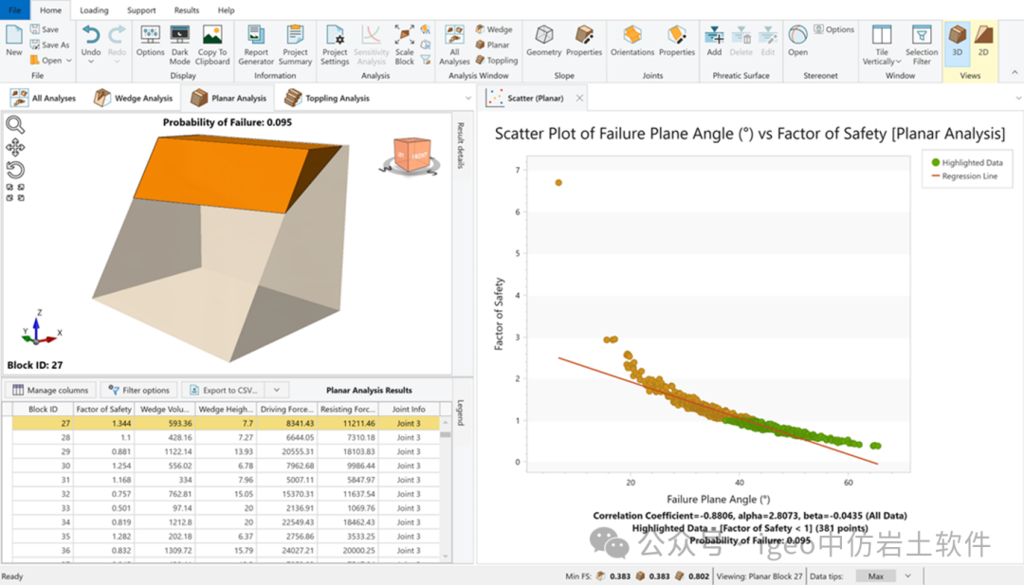
Task: Select the Toppling Analysis tab
Action: click(x=327, y=98)
